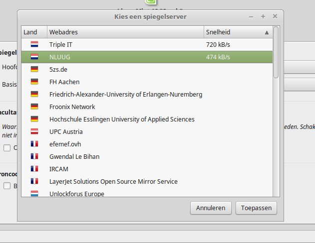
Task: Choose the Gwendal Le Bihan mirror
Action: [x=147, y=156]
